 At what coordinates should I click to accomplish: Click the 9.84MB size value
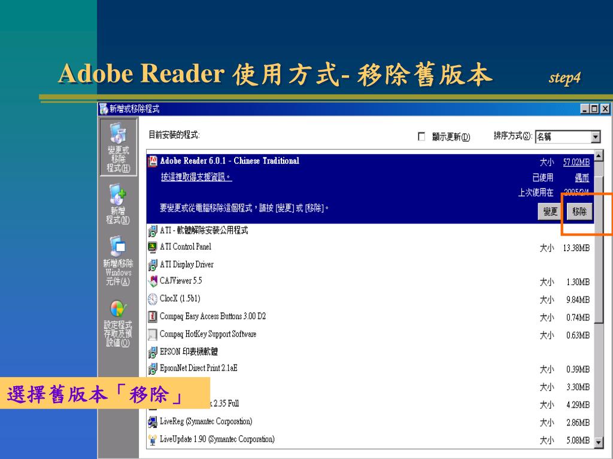pyautogui.click(x=578, y=300)
